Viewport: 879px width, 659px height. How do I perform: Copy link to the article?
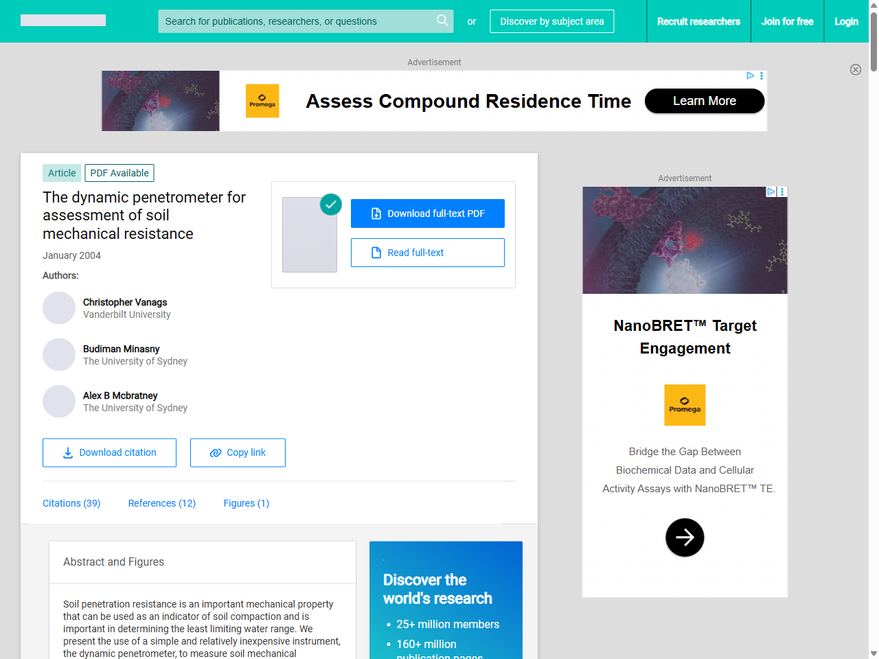point(238,453)
